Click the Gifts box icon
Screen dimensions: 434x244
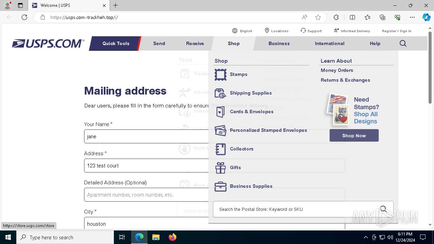220,168
